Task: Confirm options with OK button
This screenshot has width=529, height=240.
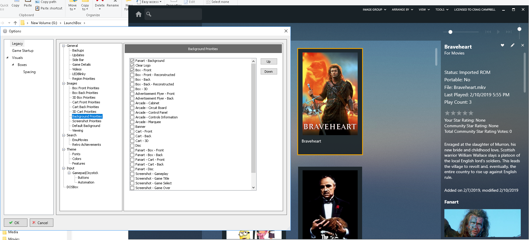Action: [16, 223]
